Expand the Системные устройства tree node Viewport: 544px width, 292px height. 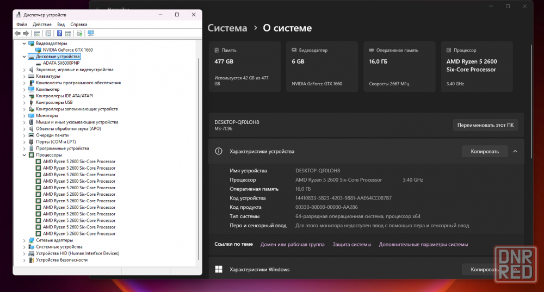coord(24,247)
